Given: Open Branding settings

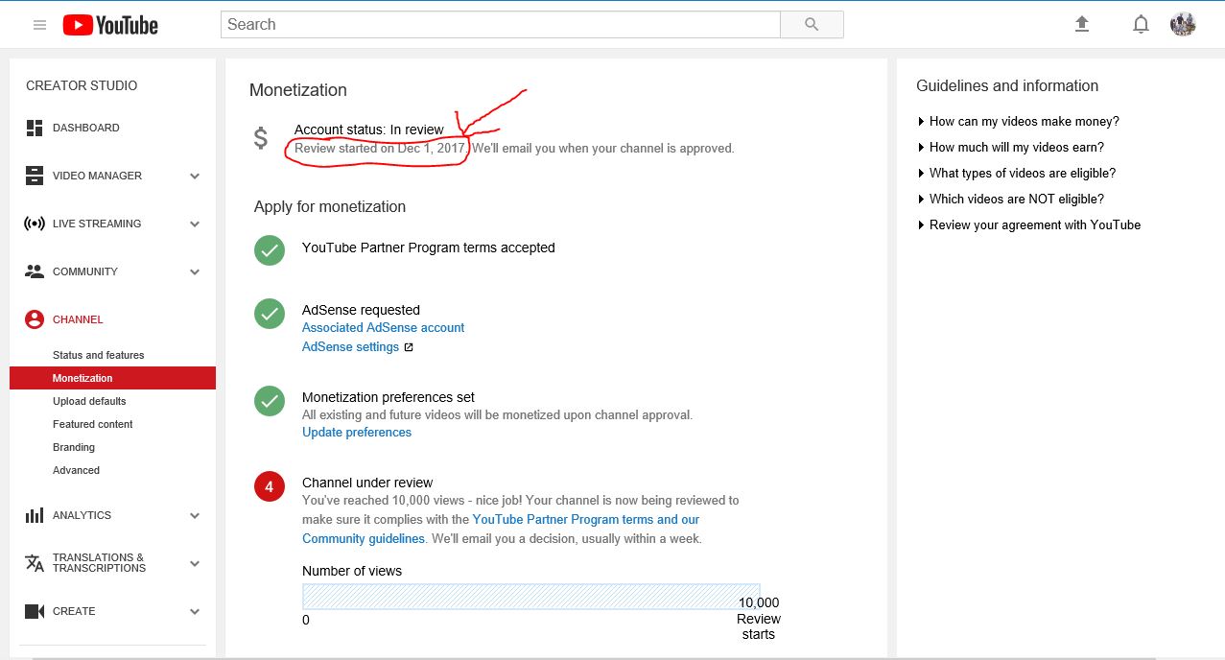Looking at the screenshot, I should click(74, 447).
